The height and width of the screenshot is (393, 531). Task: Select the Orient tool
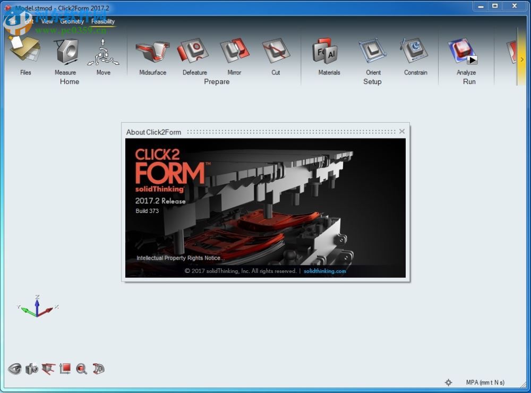tap(372, 52)
